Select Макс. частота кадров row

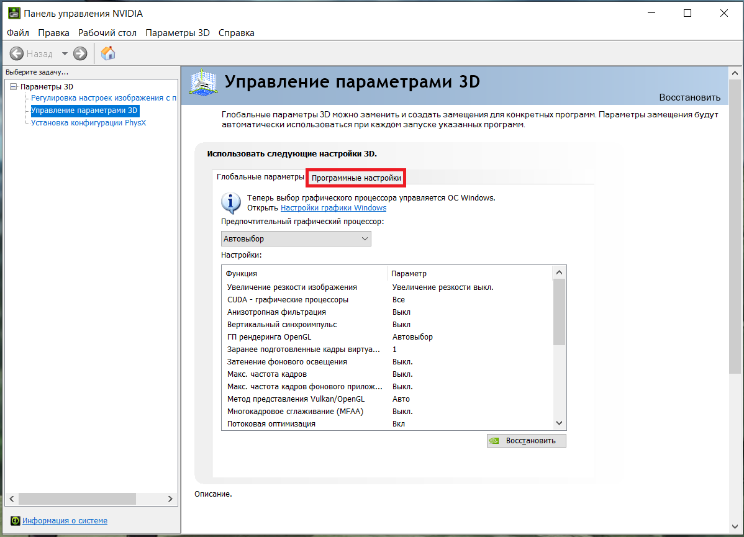tap(387, 374)
